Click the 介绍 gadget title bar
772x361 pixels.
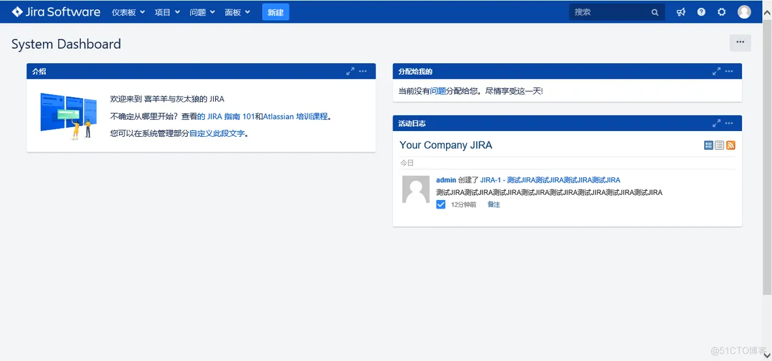click(201, 71)
